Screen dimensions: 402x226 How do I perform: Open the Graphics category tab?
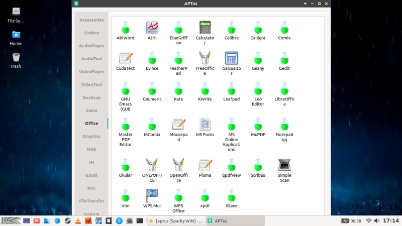click(x=91, y=136)
